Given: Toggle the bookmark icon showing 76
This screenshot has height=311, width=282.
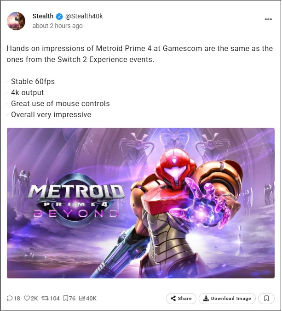Looking at the screenshot, I should pos(65,298).
